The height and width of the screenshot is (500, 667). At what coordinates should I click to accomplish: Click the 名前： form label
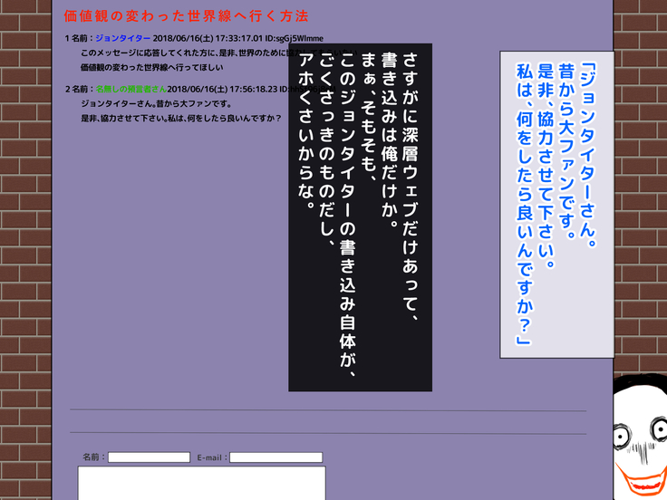[93, 457]
